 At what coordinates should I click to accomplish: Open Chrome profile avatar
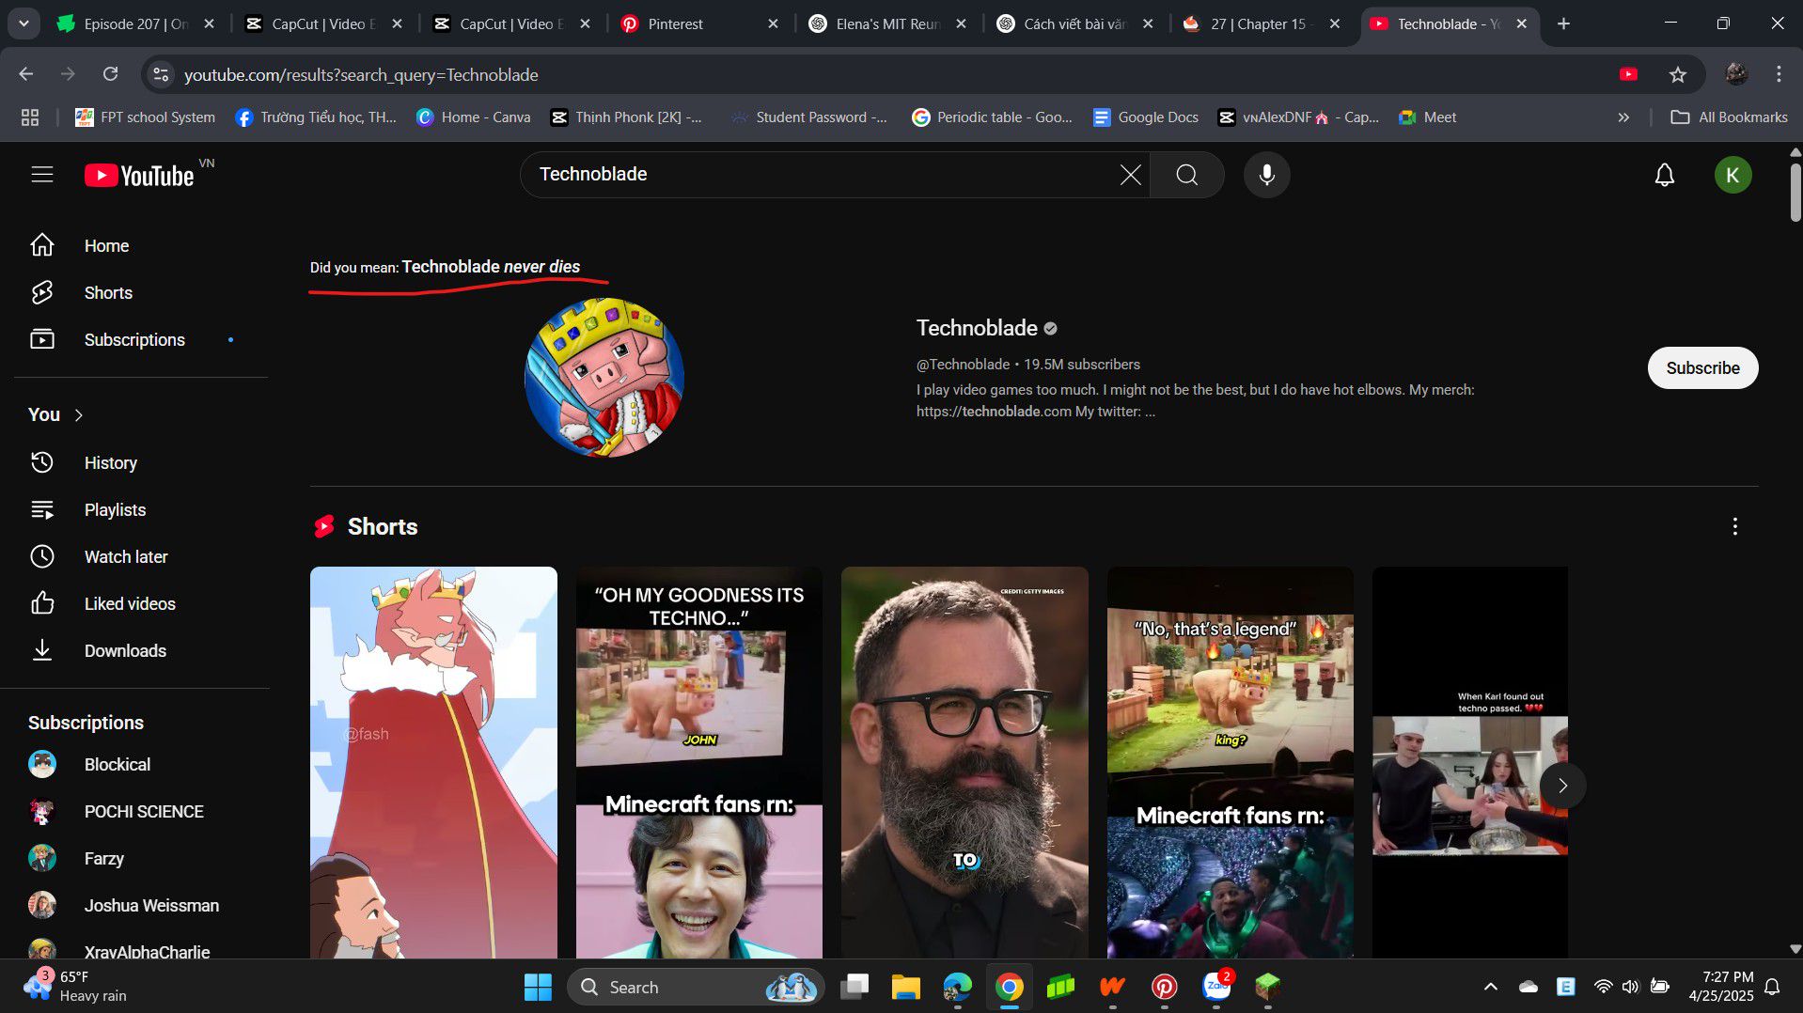pyautogui.click(x=1736, y=74)
